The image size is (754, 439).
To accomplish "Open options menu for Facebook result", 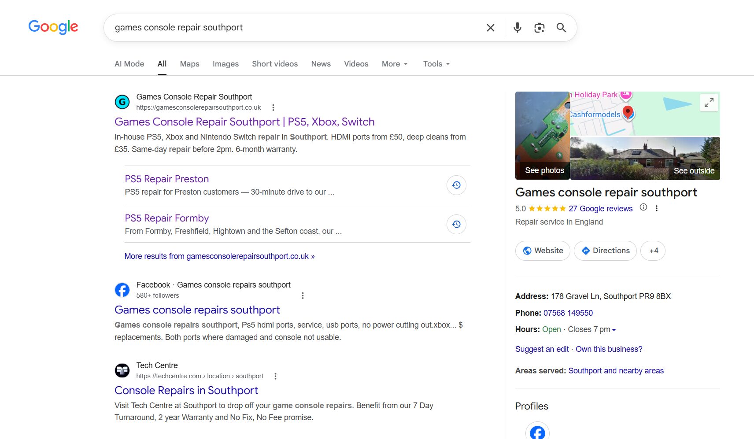I will 303,295.
